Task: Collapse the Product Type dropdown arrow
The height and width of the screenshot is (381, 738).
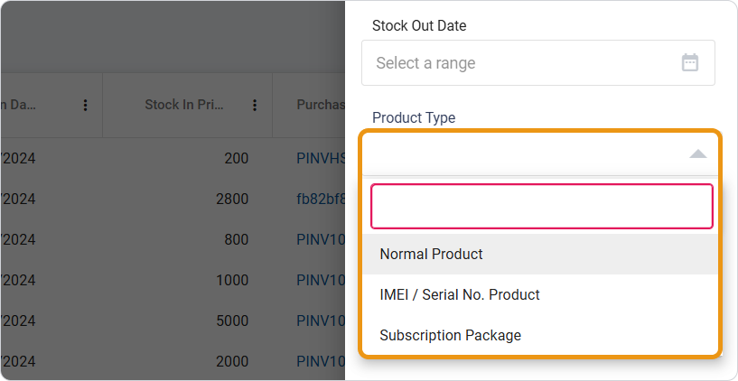Action: [x=697, y=154]
